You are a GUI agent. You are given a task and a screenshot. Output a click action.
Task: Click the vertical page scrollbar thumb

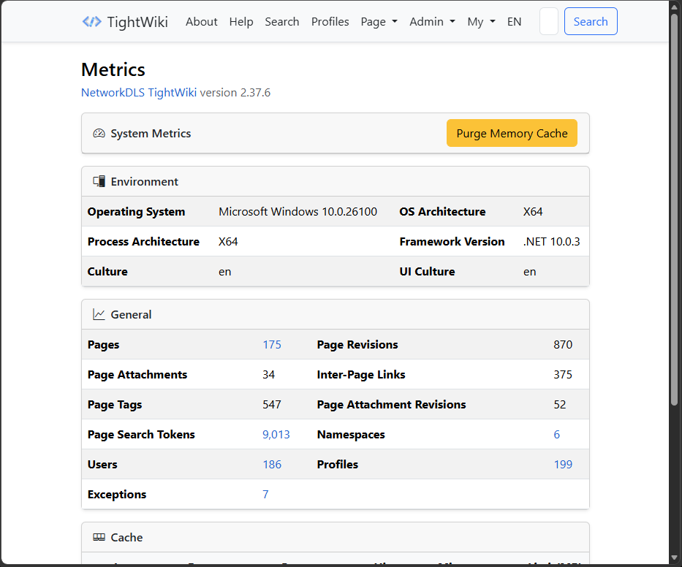click(675, 210)
